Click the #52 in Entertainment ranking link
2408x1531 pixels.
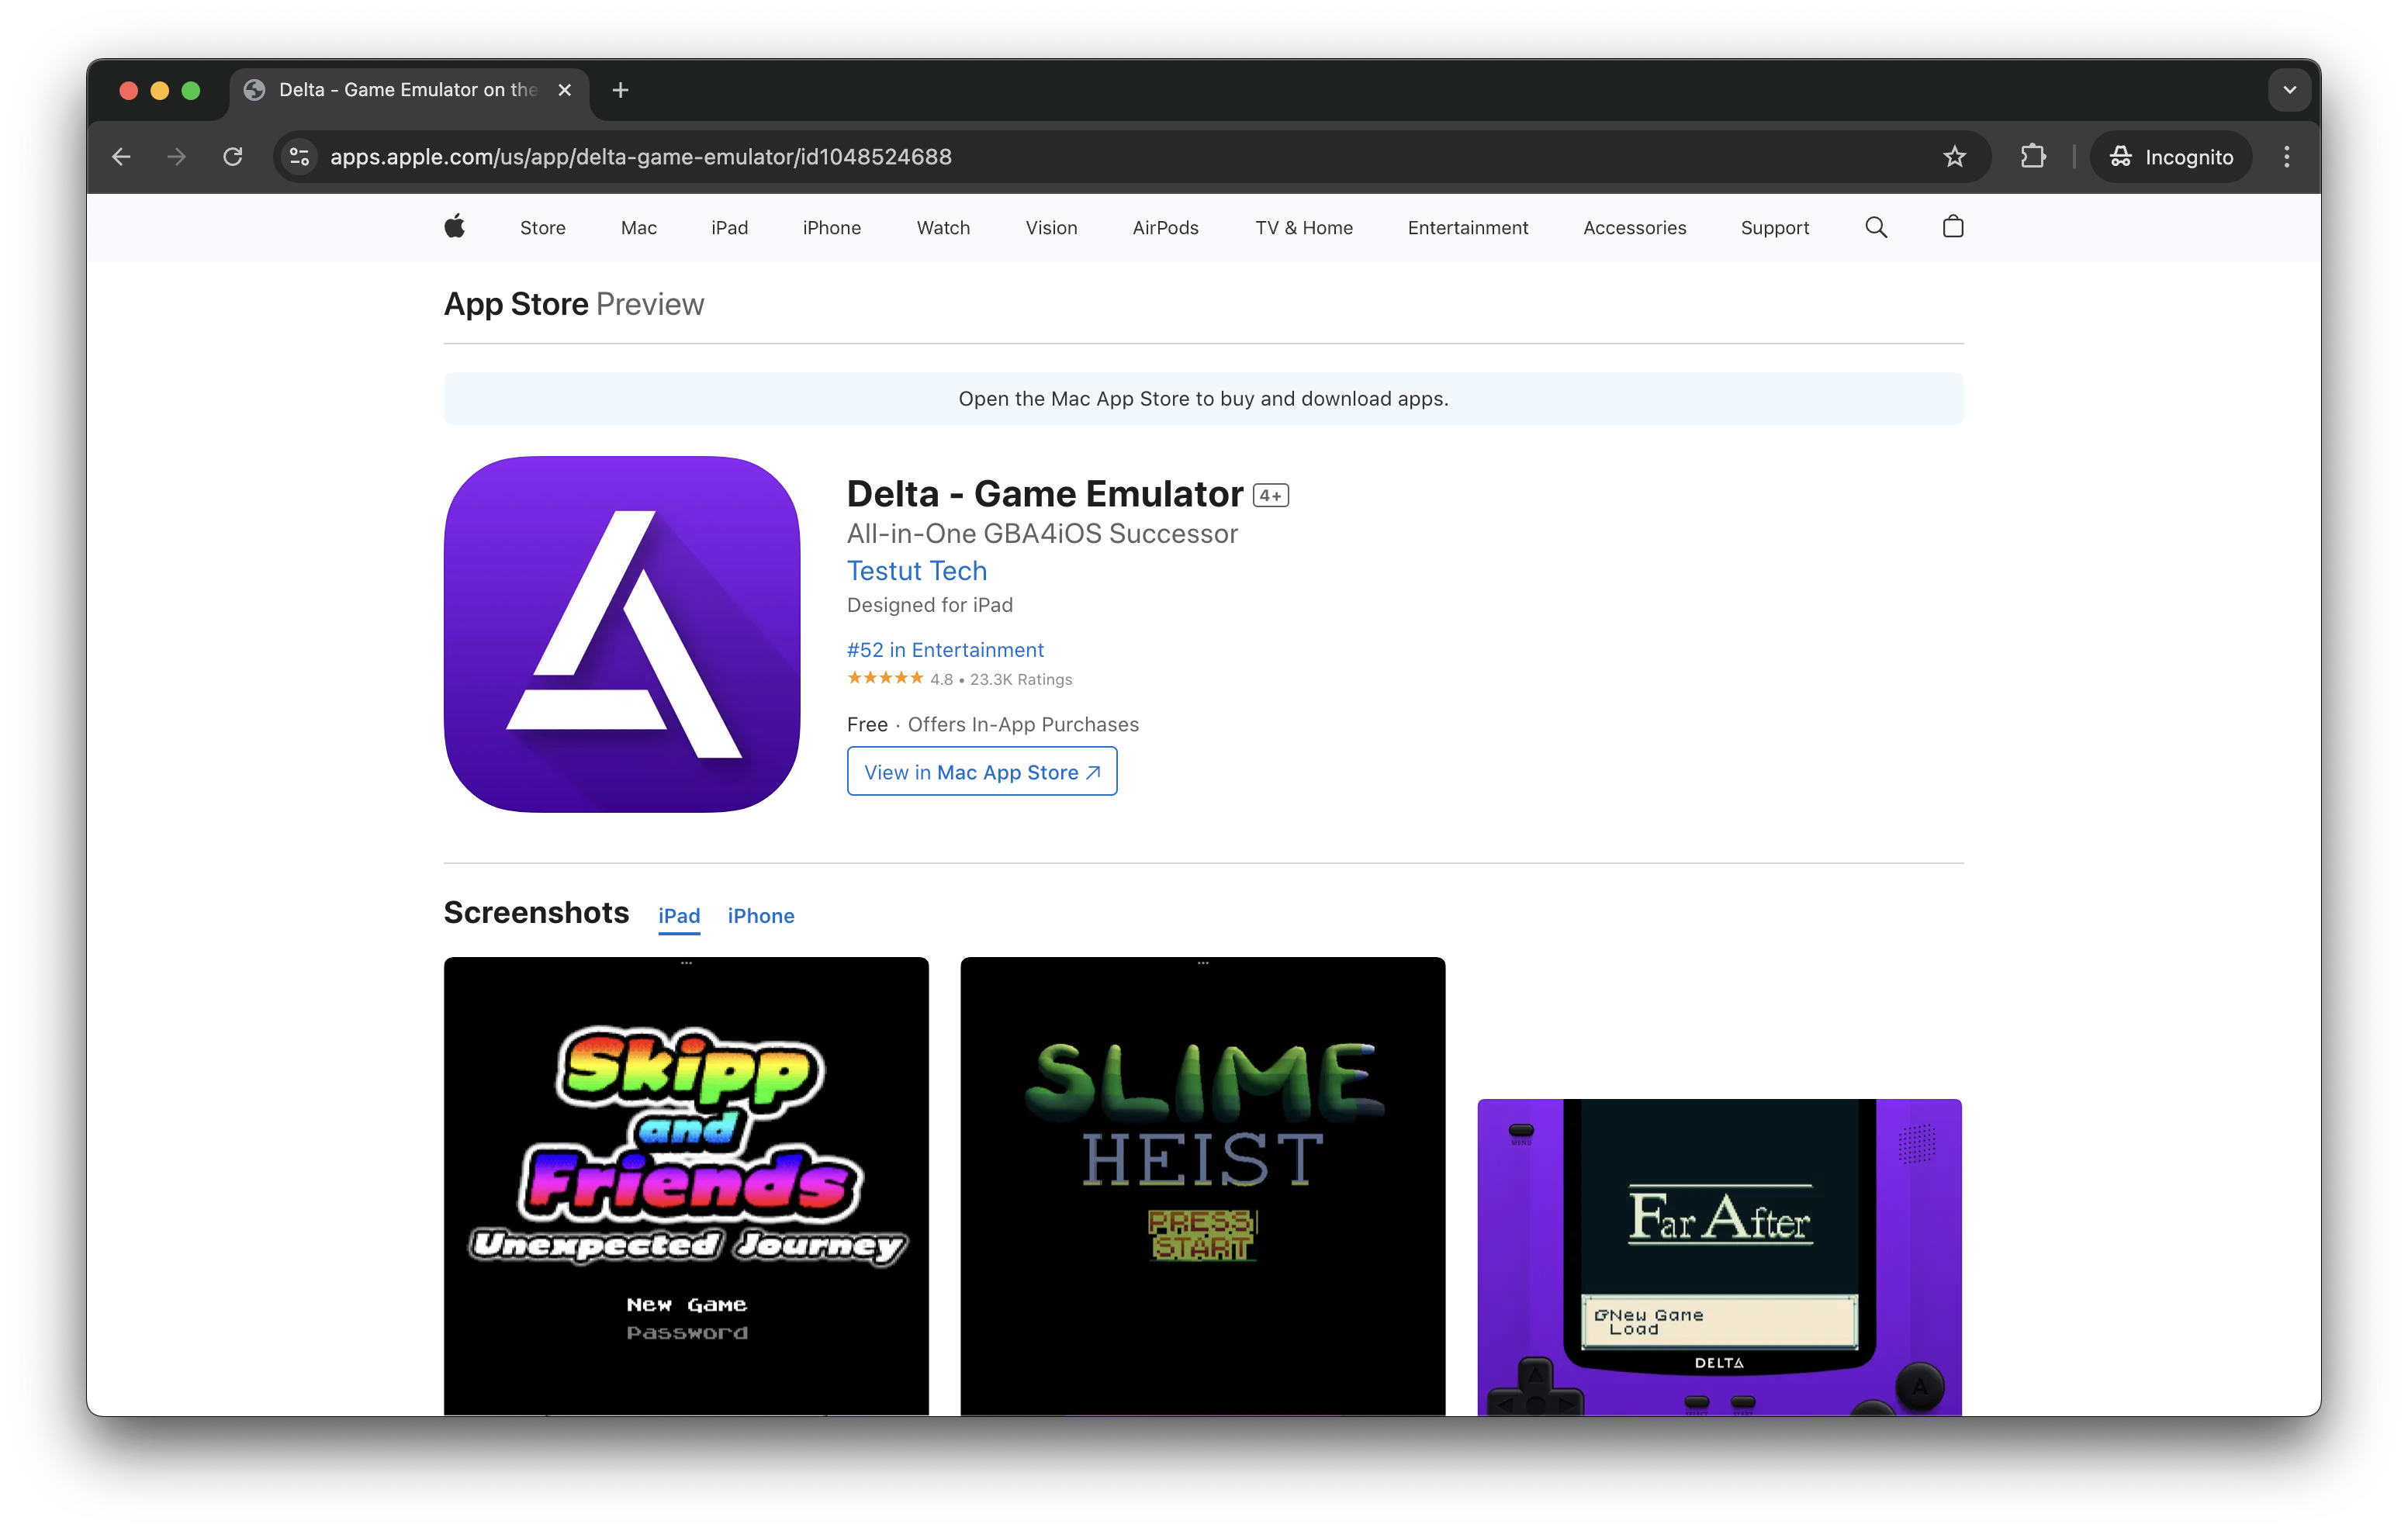pyautogui.click(x=944, y=650)
